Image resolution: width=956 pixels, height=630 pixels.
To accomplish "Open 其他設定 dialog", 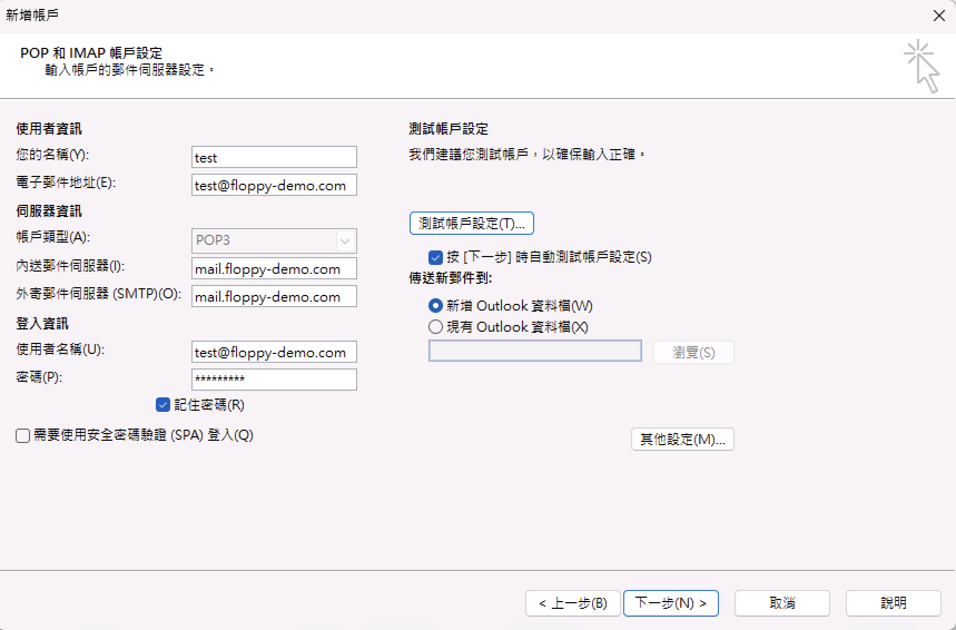I will pos(682,439).
